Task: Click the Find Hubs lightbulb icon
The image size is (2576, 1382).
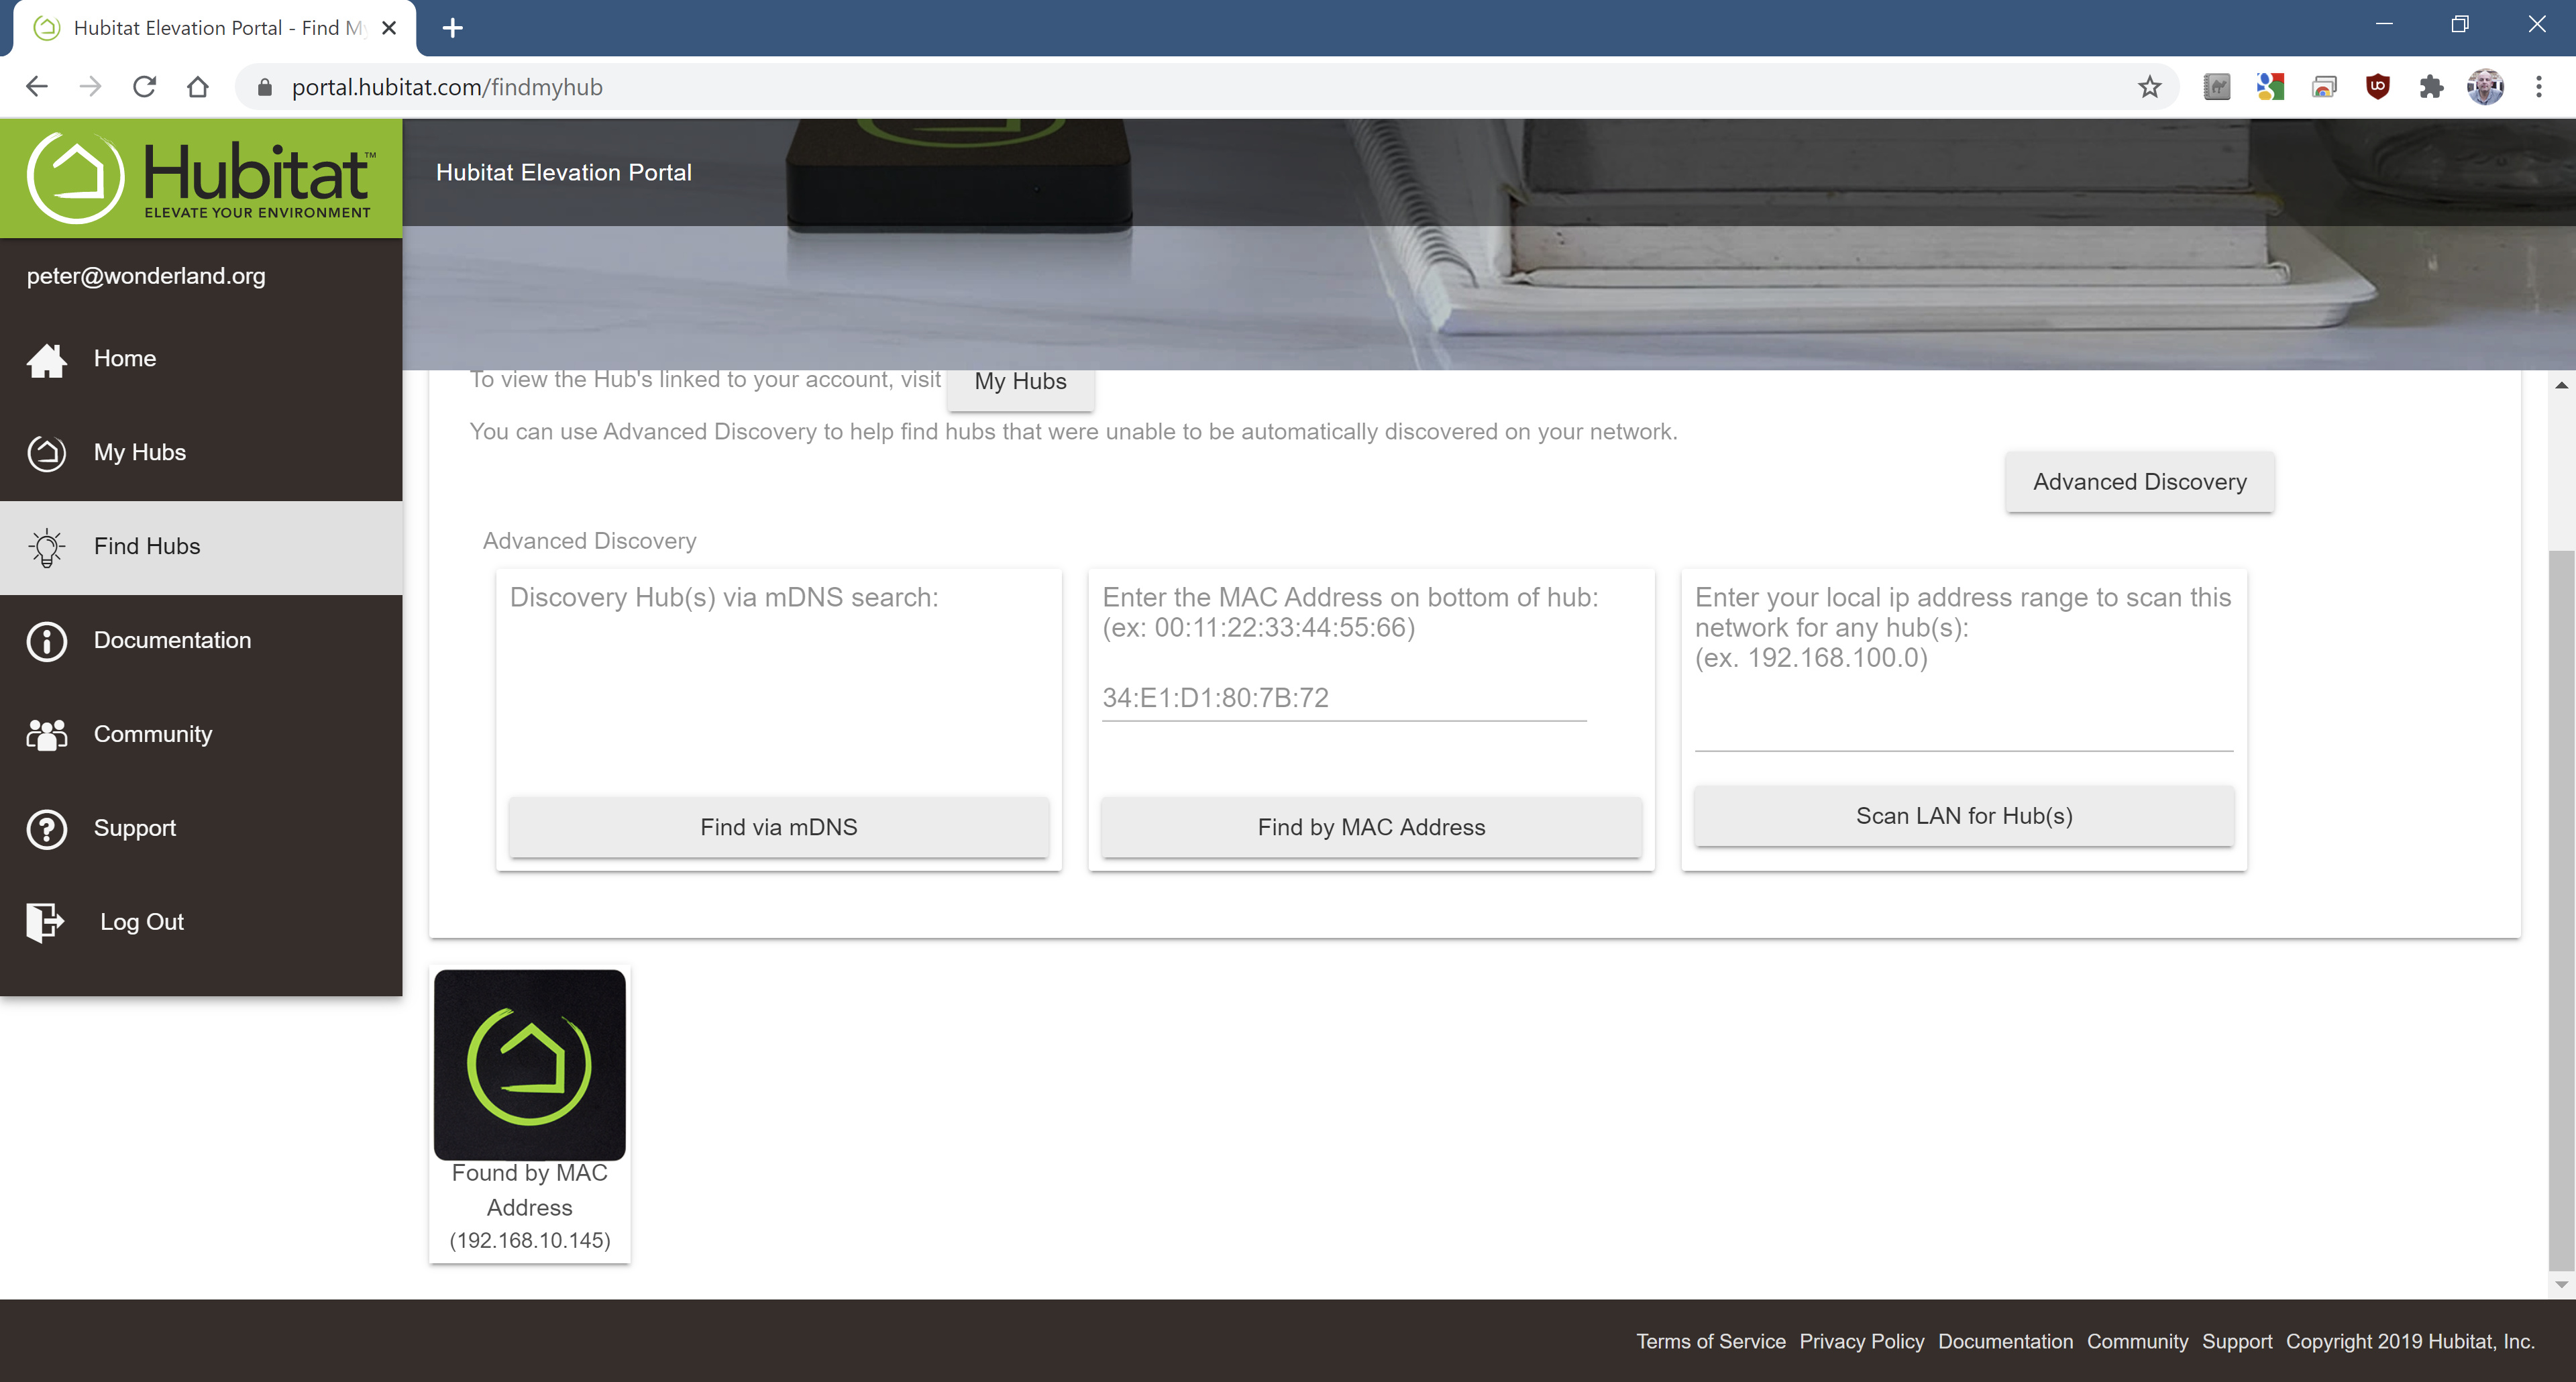Action: (46, 547)
